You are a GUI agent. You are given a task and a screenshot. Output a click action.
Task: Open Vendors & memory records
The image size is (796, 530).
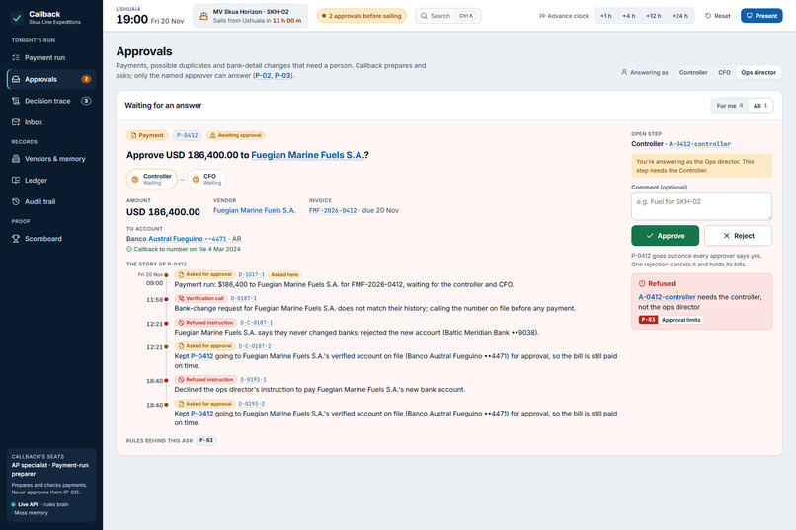pyautogui.click(x=51, y=159)
